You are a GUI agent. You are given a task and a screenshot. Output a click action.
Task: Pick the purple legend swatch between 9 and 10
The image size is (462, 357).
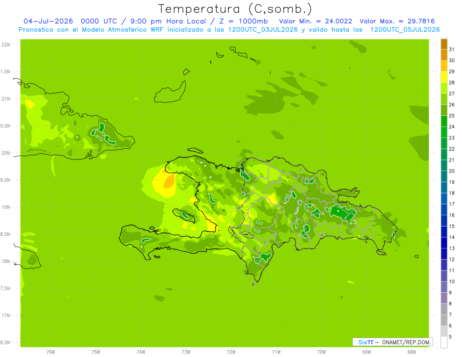click(444, 287)
